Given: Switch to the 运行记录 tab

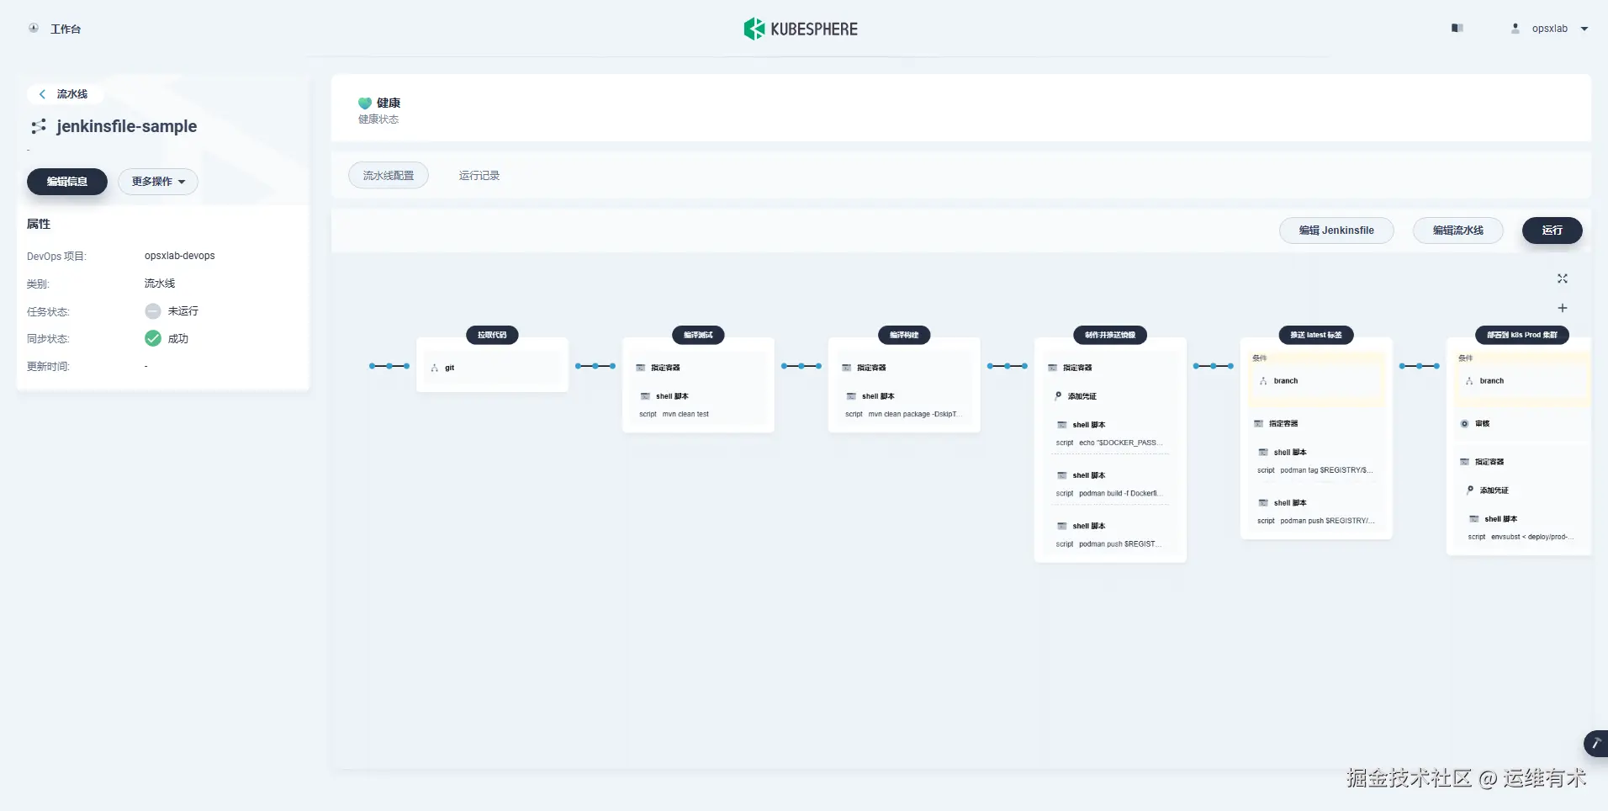Looking at the screenshot, I should click(478, 175).
